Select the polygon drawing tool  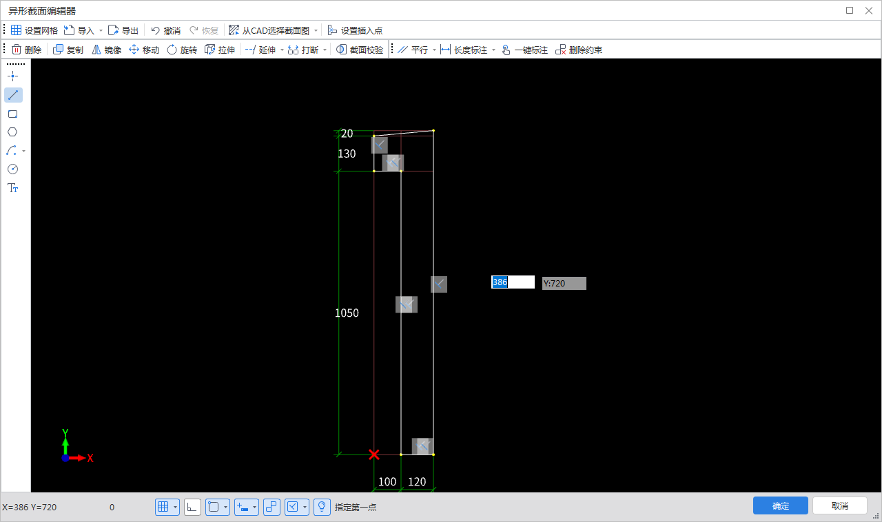click(x=12, y=132)
